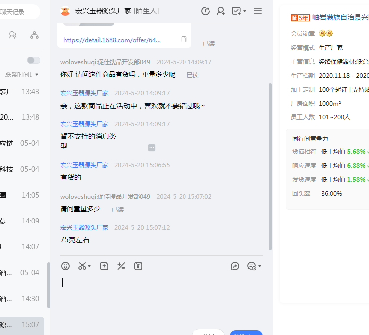
Task: Expand the 联系时间 sort dropdown
Action: click(22, 74)
